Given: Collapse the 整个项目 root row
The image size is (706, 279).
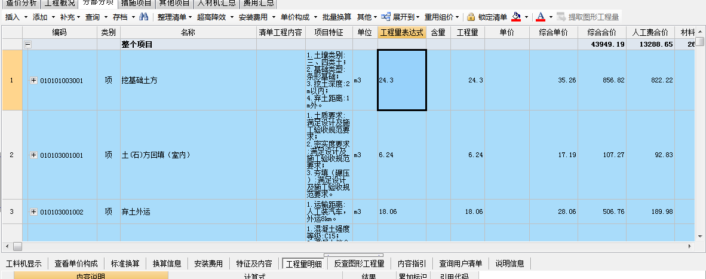Looking at the screenshot, I should pyautogui.click(x=27, y=45).
